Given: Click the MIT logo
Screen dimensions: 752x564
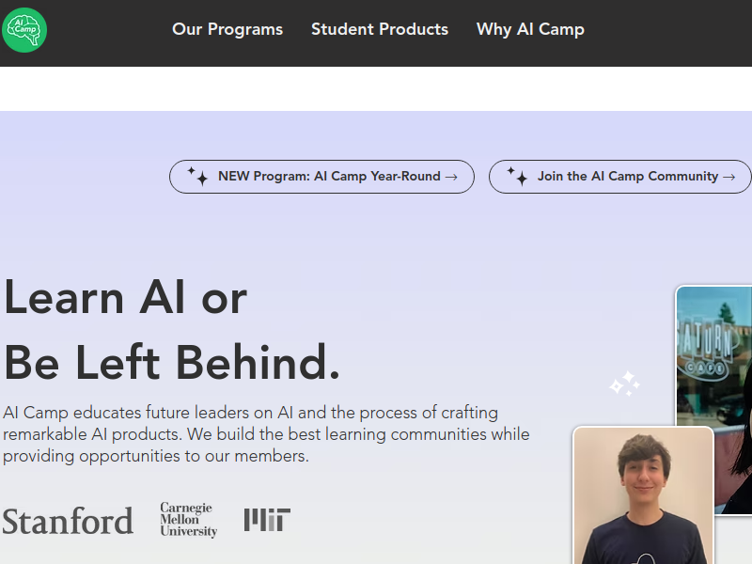Looking at the screenshot, I should [x=267, y=520].
